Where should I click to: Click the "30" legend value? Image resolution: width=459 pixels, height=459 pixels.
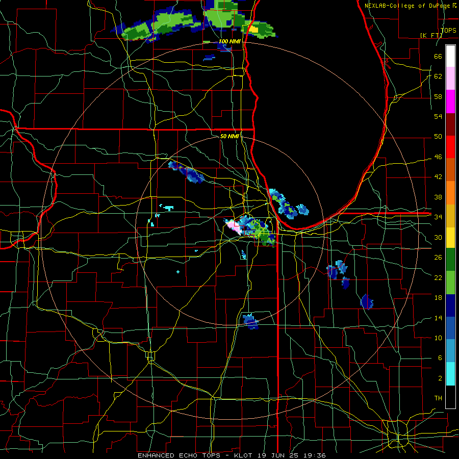coord(438,237)
